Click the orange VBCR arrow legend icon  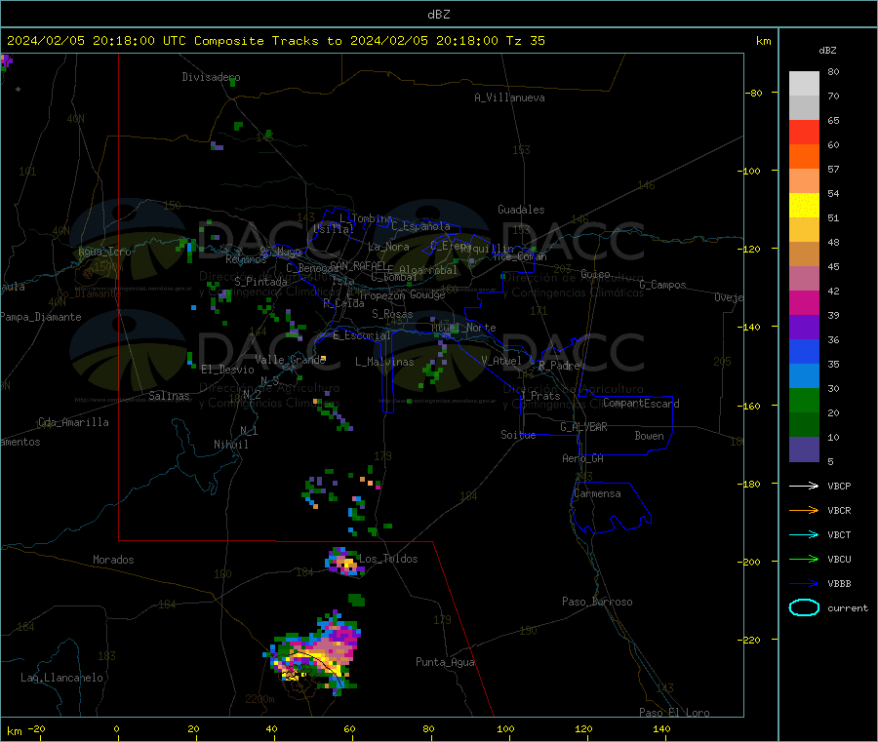(804, 510)
